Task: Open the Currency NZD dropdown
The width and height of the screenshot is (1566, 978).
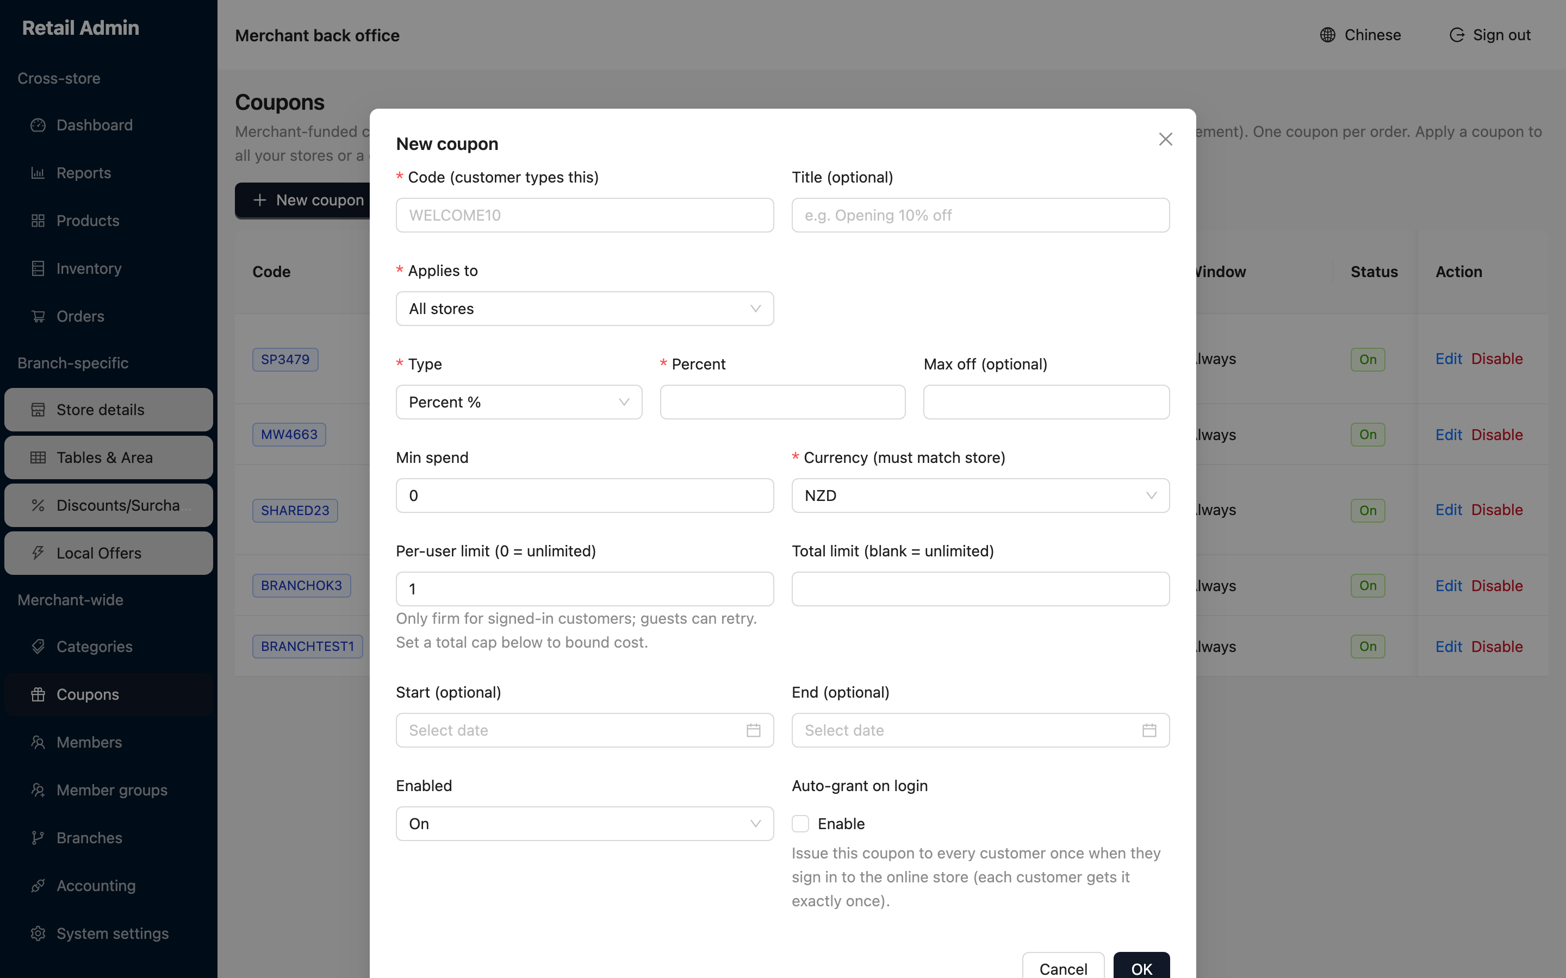Action: [x=980, y=496]
